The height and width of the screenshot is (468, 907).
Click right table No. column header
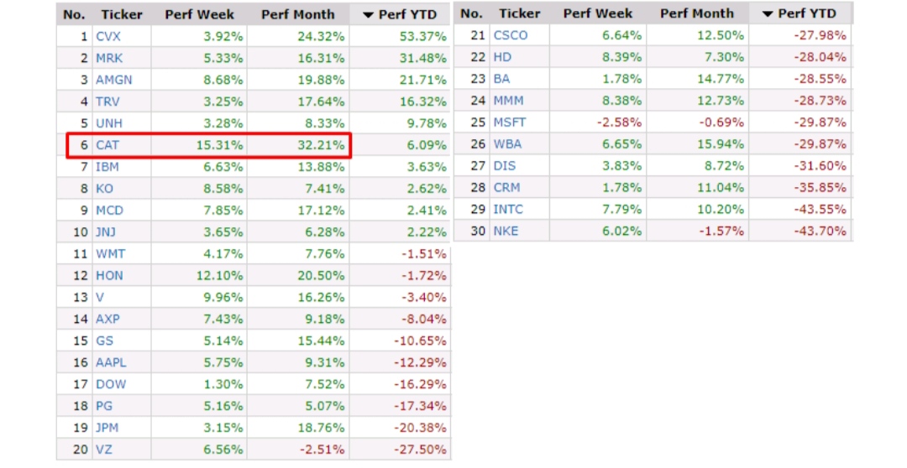[x=471, y=13]
